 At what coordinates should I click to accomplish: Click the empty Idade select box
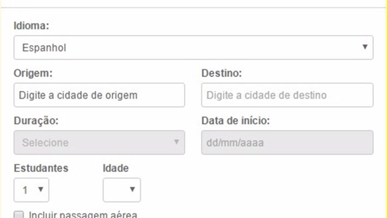[x=116, y=190]
